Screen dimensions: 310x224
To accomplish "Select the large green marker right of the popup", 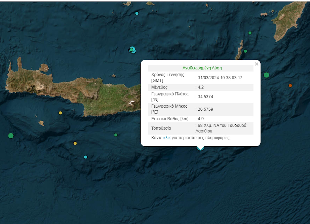I will [x=266, y=75].
